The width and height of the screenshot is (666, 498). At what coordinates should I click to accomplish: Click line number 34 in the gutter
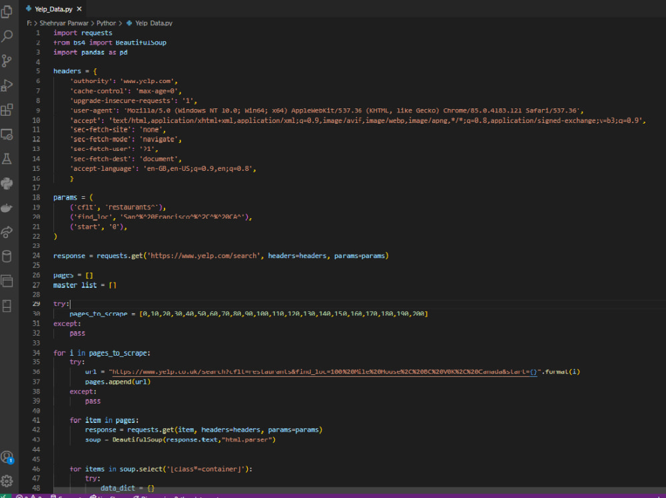(36, 353)
